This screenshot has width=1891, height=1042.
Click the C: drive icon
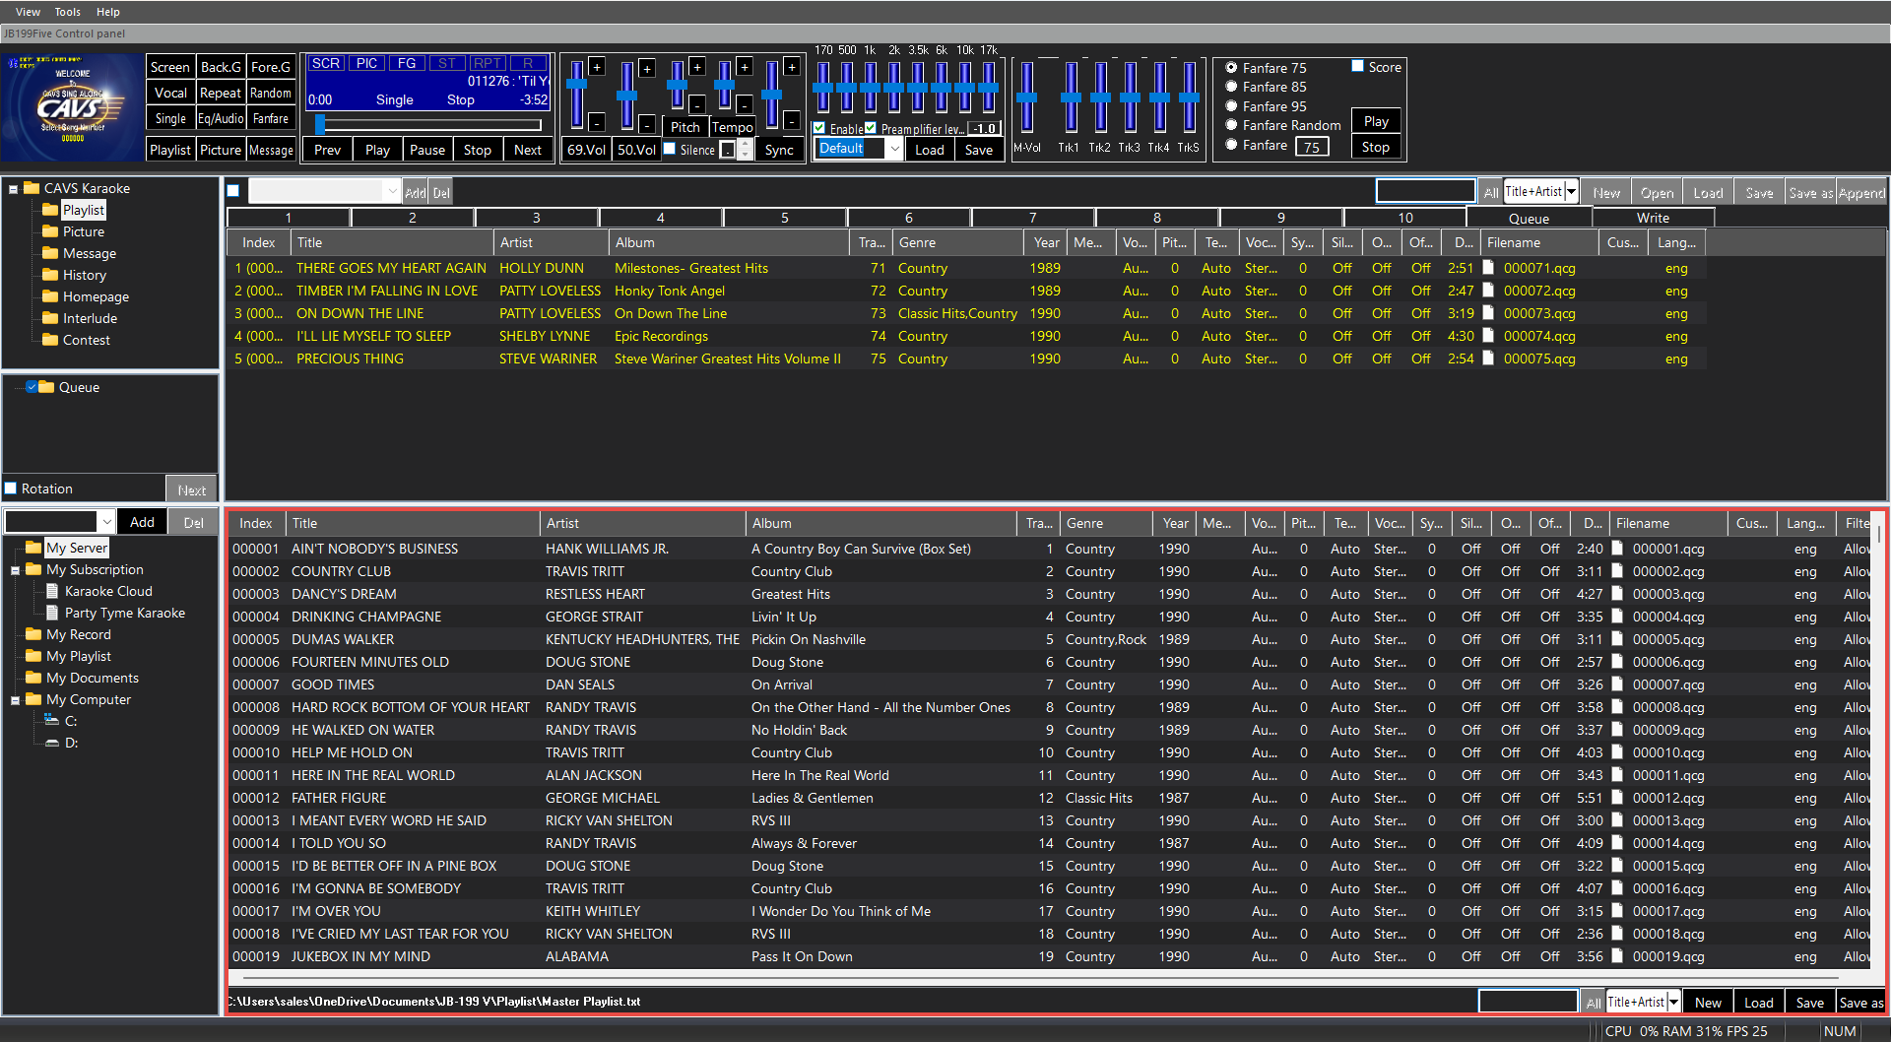(52, 721)
